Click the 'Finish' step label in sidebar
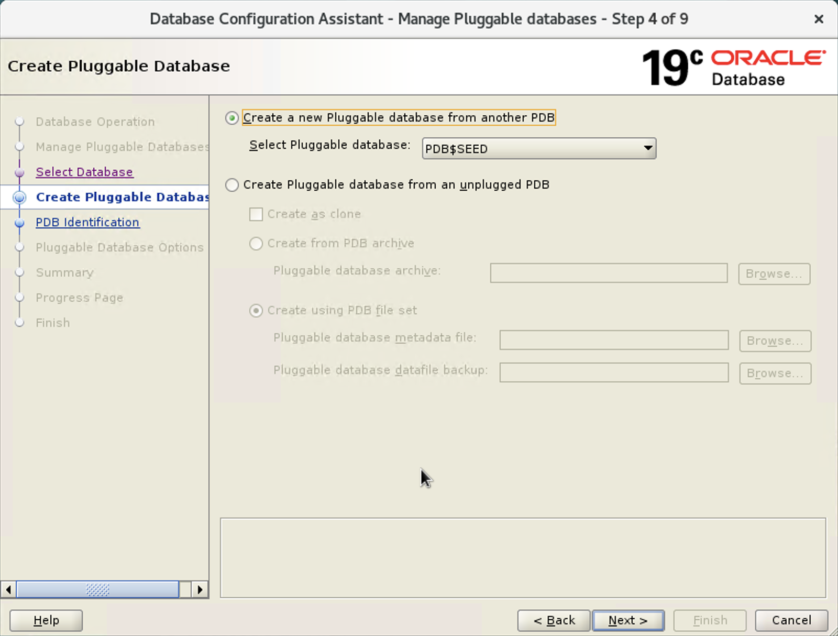Image resolution: width=838 pixels, height=636 pixels. point(52,323)
